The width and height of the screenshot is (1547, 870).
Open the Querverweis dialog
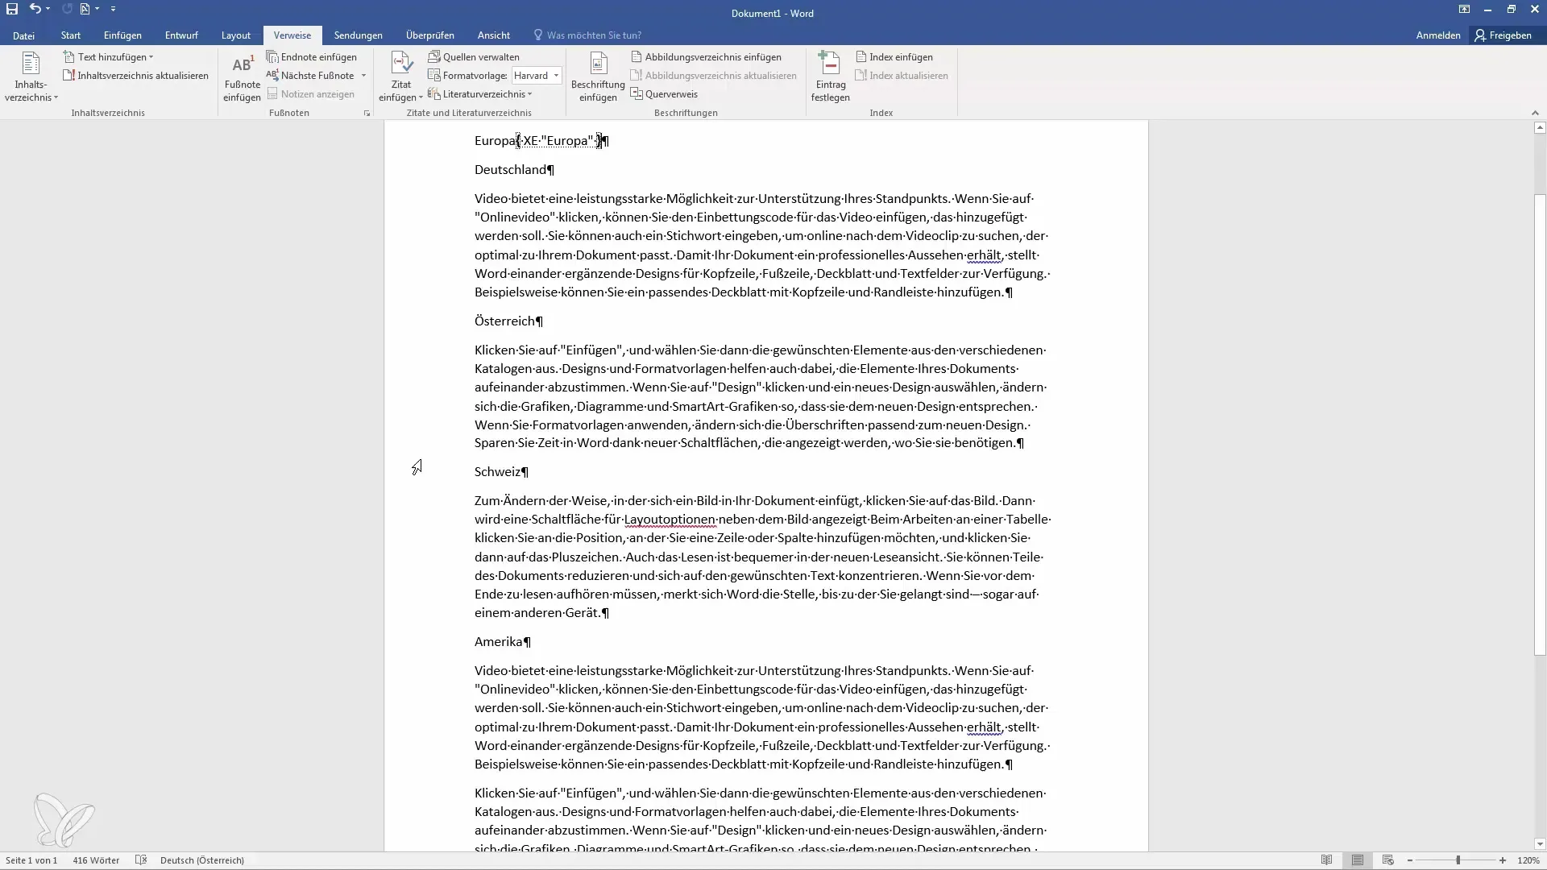tap(664, 94)
